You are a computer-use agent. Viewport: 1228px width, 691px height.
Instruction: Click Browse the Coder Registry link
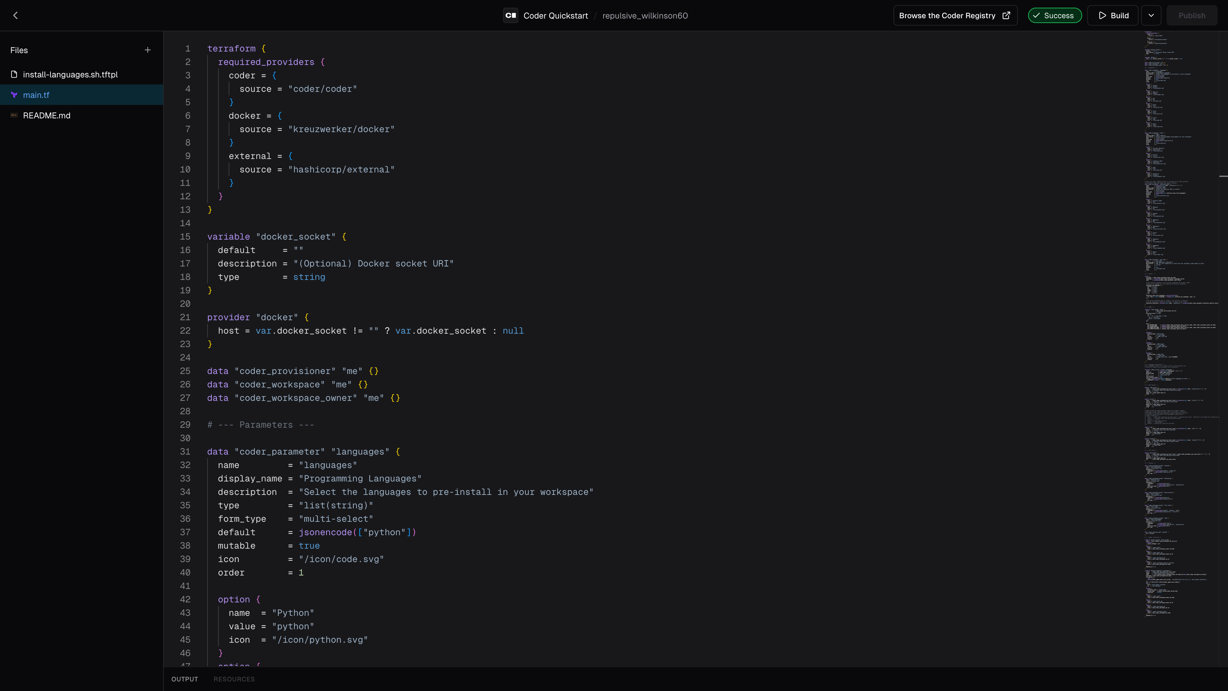tap(955, 15)
